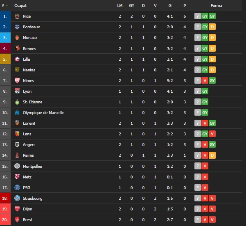Click the Nice club crest icon
Screen dimensions: 246x226
click(x=17, y=16)
